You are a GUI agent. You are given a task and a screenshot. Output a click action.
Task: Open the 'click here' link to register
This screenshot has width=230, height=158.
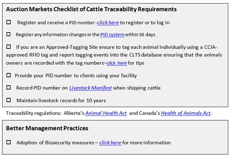(108, 23)
